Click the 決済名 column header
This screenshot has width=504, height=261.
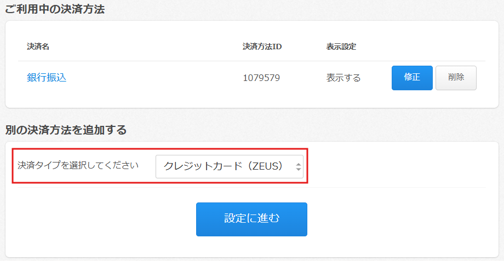[38, 47]
